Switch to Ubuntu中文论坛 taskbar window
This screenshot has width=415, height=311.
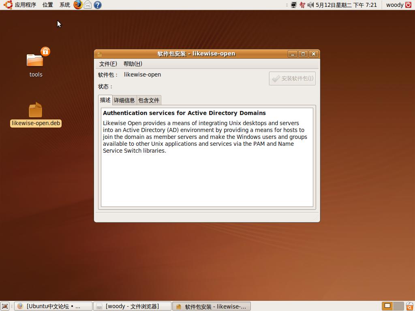53,306
